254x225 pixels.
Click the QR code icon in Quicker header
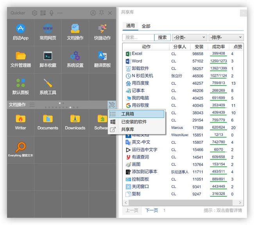[43, 13]
